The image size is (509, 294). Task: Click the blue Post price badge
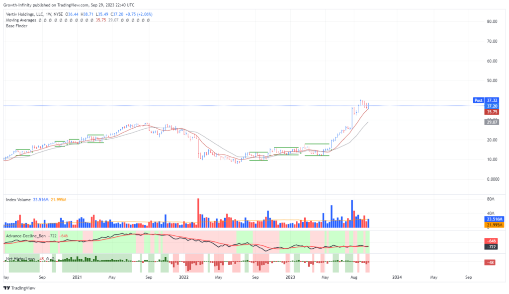pyautogui.click(x=479, y=100)
